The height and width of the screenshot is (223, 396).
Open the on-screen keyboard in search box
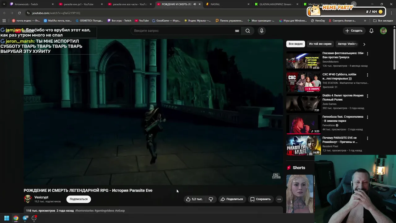tap(237, 31)
